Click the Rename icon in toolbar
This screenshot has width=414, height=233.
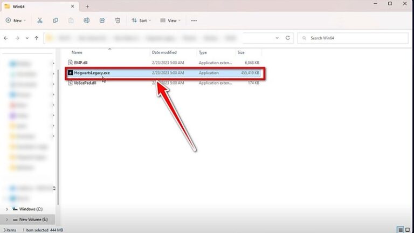coord(86,20)
